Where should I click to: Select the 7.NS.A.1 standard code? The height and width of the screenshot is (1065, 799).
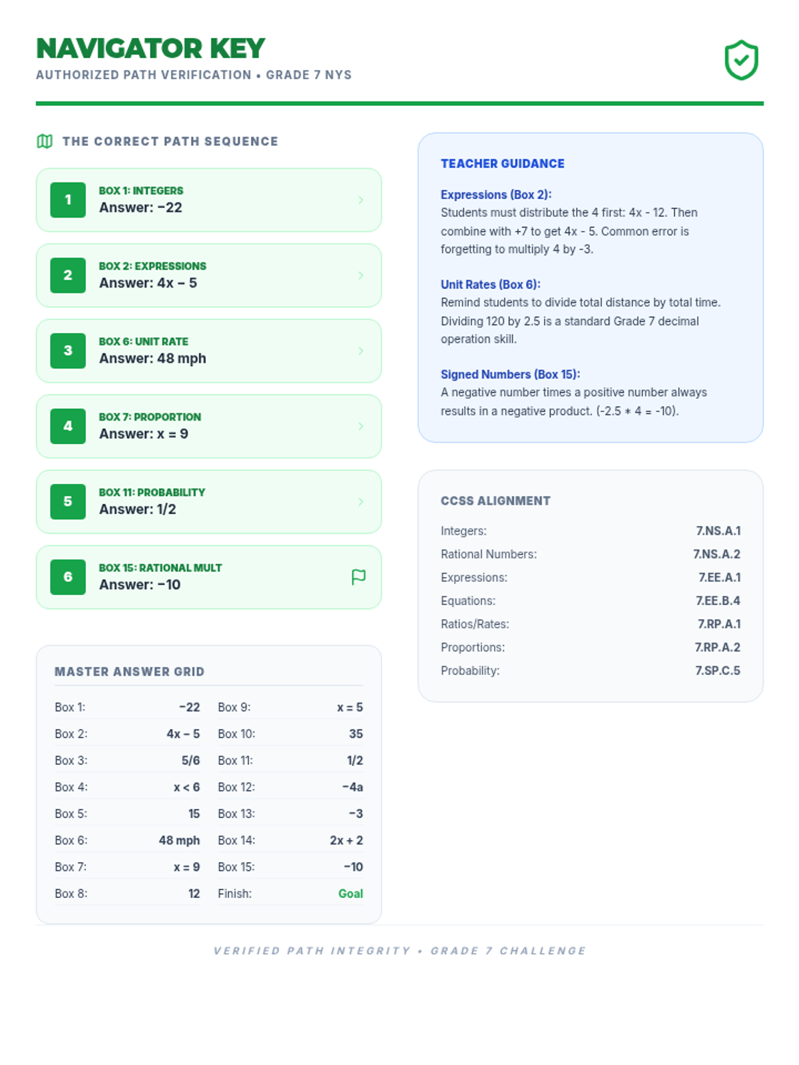(x=718, y=531)
